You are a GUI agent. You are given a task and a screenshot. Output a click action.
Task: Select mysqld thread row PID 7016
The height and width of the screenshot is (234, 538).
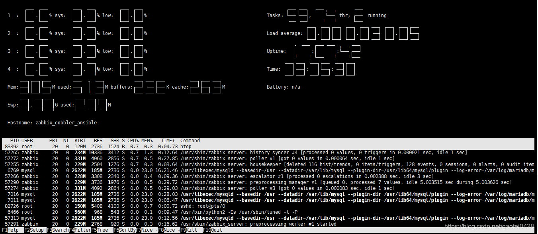268,194
